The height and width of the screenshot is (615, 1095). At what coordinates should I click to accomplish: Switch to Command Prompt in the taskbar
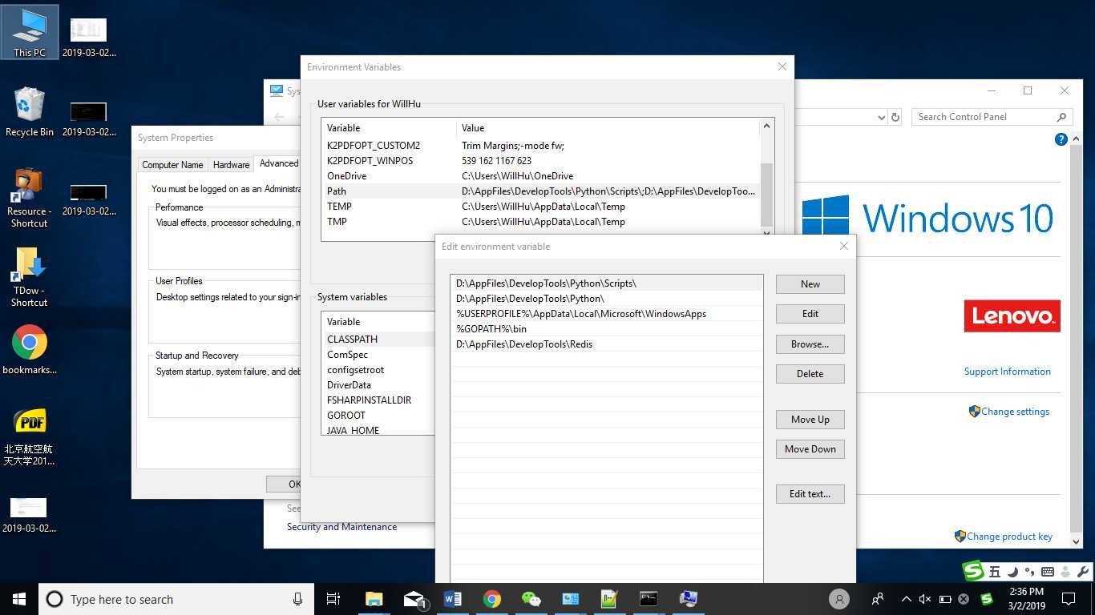pyautogui.click(x=649, y=599)
